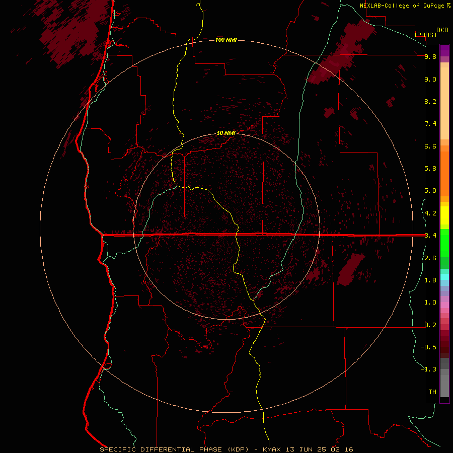Click the 5.0 scale value

tap(430, 191)
